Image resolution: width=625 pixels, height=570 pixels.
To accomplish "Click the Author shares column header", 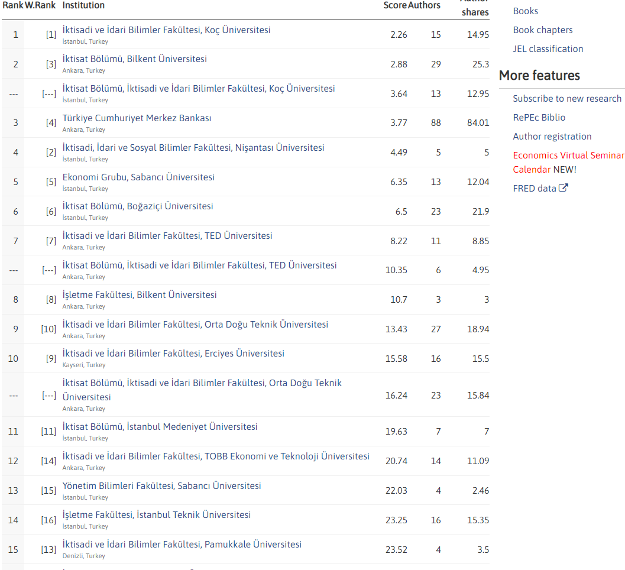I will click(474, 7).
